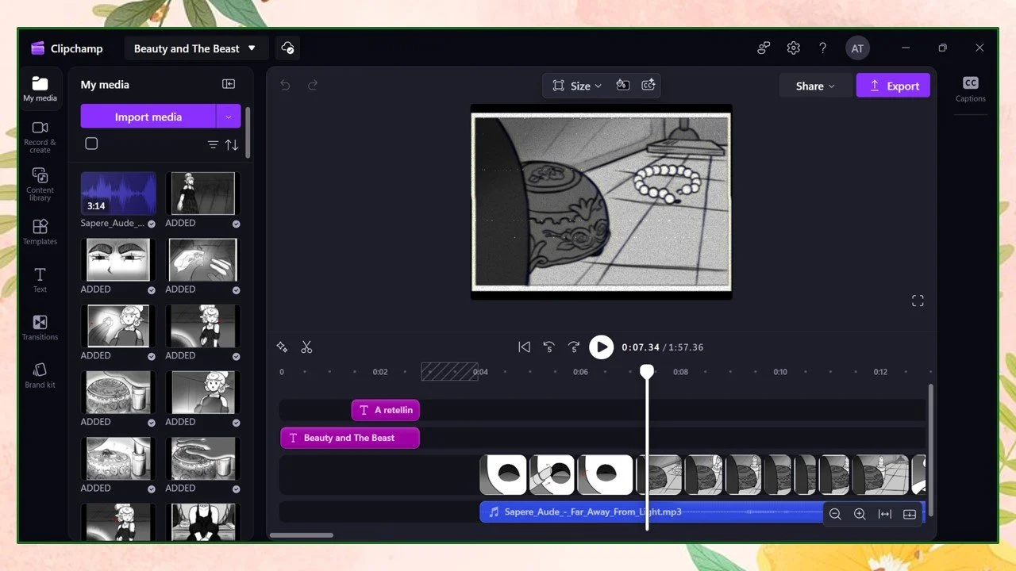Click the media panel vertical scrollbar
The height and width of the screenshot is (571, 1016).
tap(248, 132)
